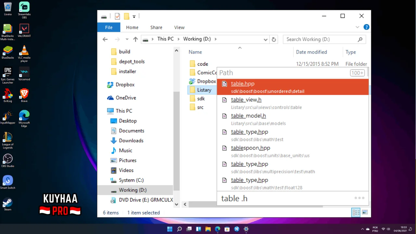Go back with the Back arrow

point(105,39)
